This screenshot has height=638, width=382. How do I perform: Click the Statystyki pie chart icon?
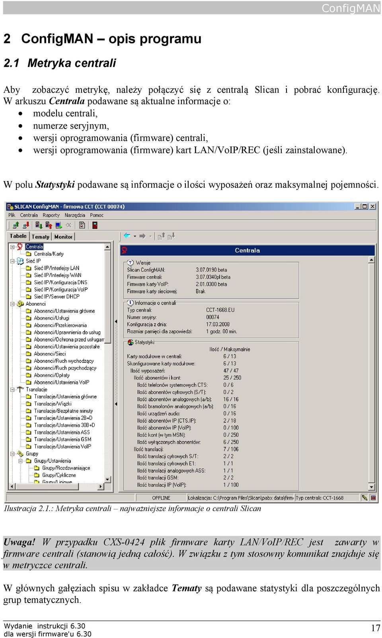coord(131,342)
